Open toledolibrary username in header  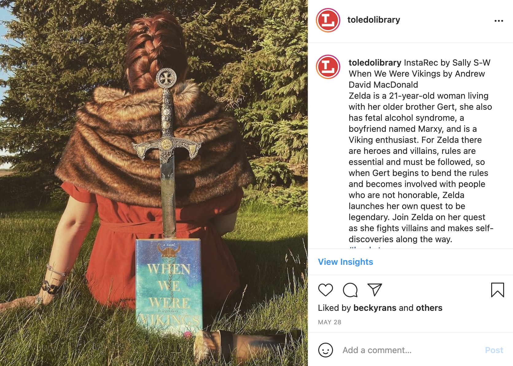374,20
